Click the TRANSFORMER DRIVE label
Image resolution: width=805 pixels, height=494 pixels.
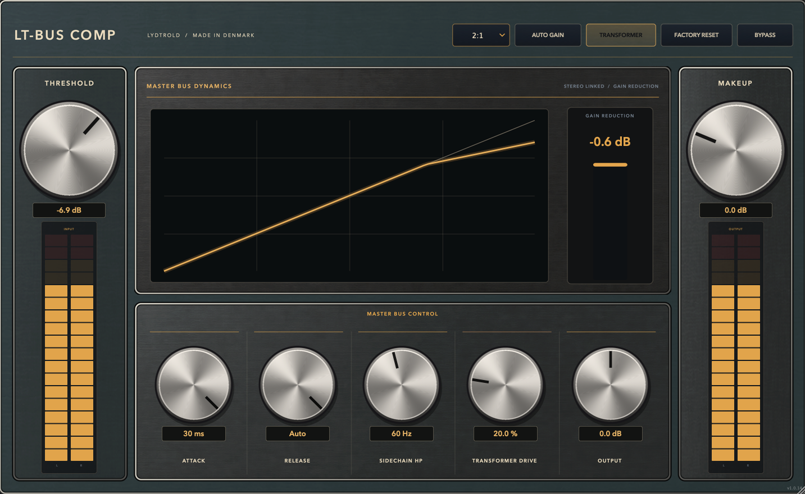[504, 461]
